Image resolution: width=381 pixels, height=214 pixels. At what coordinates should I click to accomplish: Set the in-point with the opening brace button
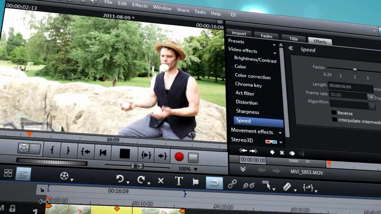tap(52, 150)
